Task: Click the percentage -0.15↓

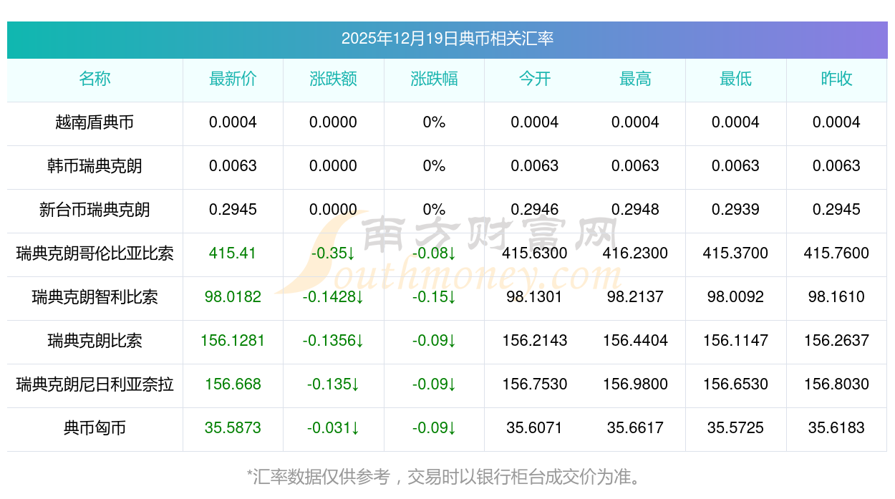Action: 434,297
